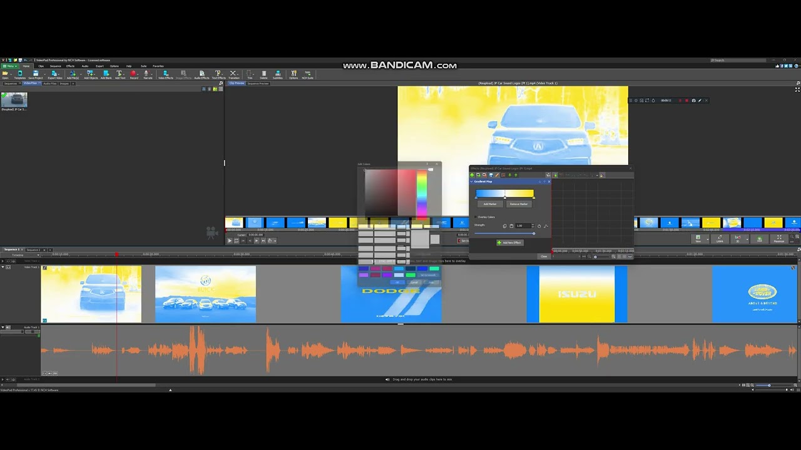Click the blue gradient marker handle
Screen dimensions: 801x450
pyautogui.click(x=476, y=197)
